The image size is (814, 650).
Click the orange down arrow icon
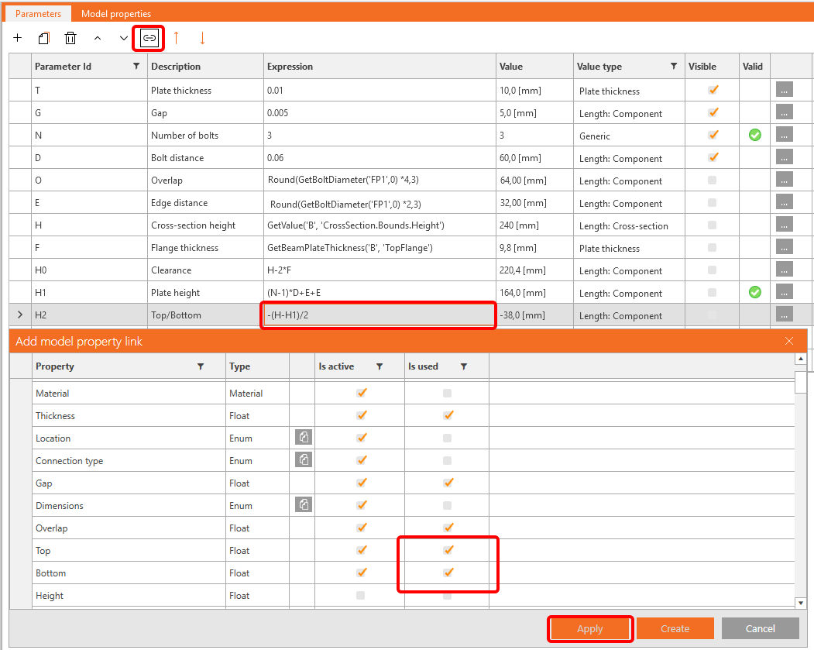coord(202,38)
